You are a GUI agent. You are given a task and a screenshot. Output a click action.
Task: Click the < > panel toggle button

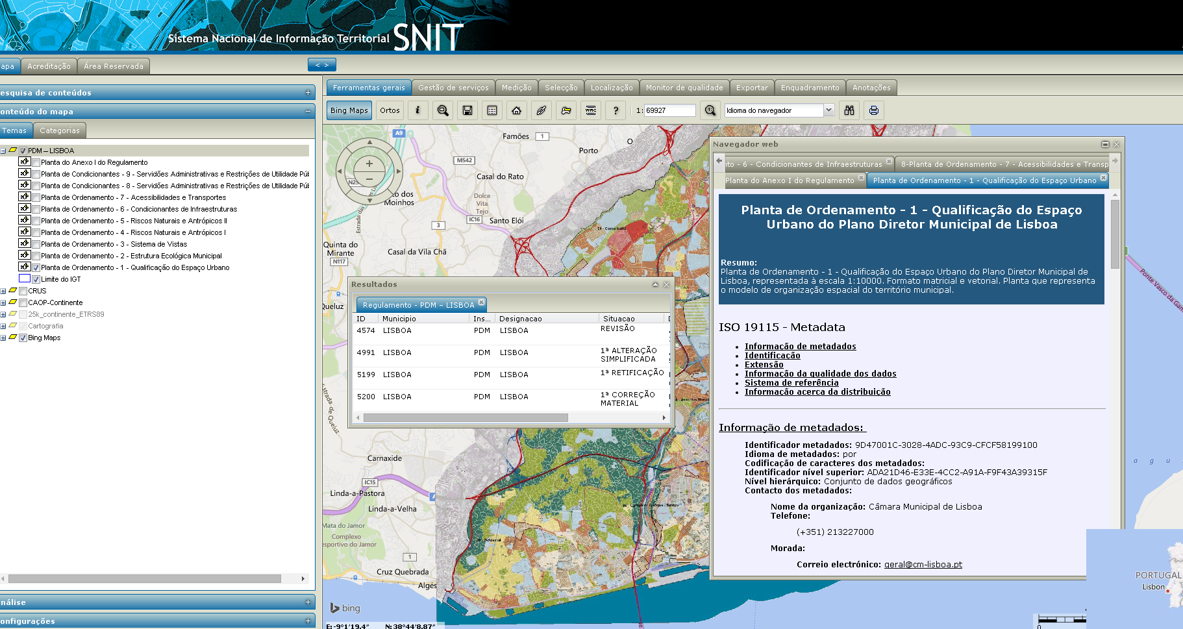pyautogui.click(x=322, y=65)
